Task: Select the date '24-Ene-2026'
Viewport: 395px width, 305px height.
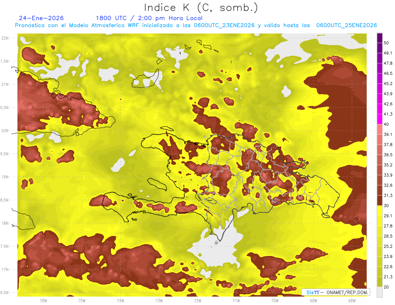Action: tap(41, 18)
